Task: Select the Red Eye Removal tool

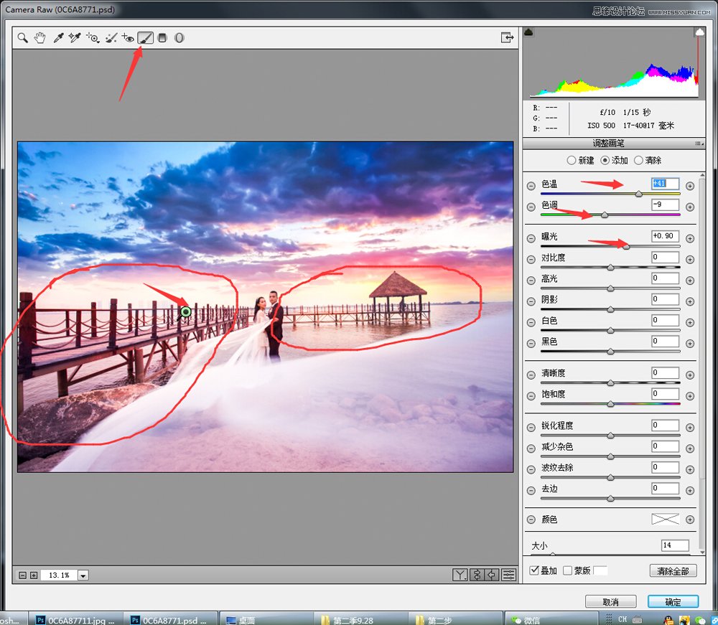Action: (x=128, y=38)
